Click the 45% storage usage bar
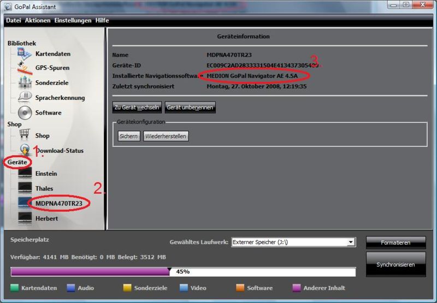Screen dimensions: 437x303 [x=183, y=271]
